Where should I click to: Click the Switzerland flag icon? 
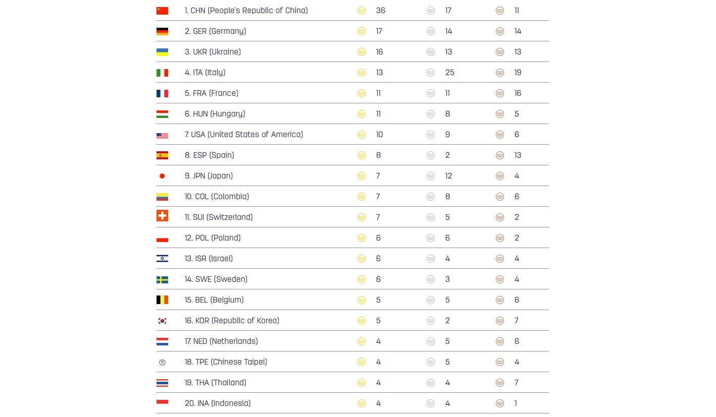[162, 216]
